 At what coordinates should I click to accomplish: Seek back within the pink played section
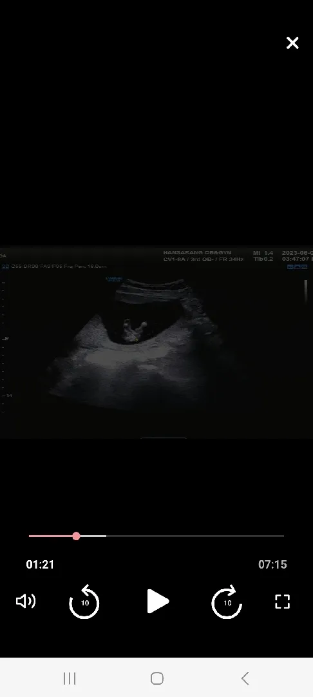(50, 536)
